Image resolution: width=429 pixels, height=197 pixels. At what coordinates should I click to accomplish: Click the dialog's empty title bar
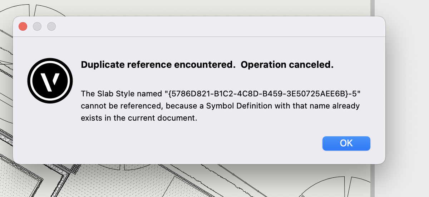[214, 26]
